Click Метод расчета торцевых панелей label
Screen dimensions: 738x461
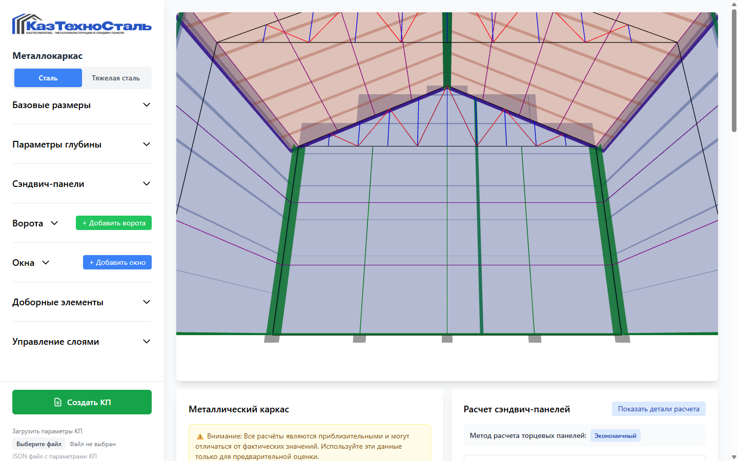528,436
